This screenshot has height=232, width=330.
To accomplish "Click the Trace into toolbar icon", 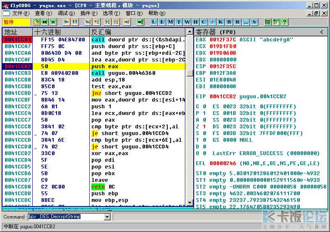I will [107, 22].
